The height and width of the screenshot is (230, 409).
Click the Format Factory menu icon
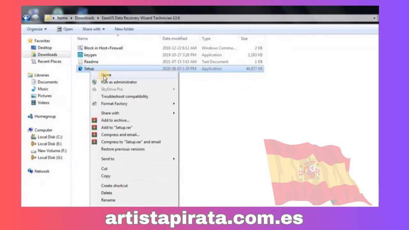coord(94,103)
